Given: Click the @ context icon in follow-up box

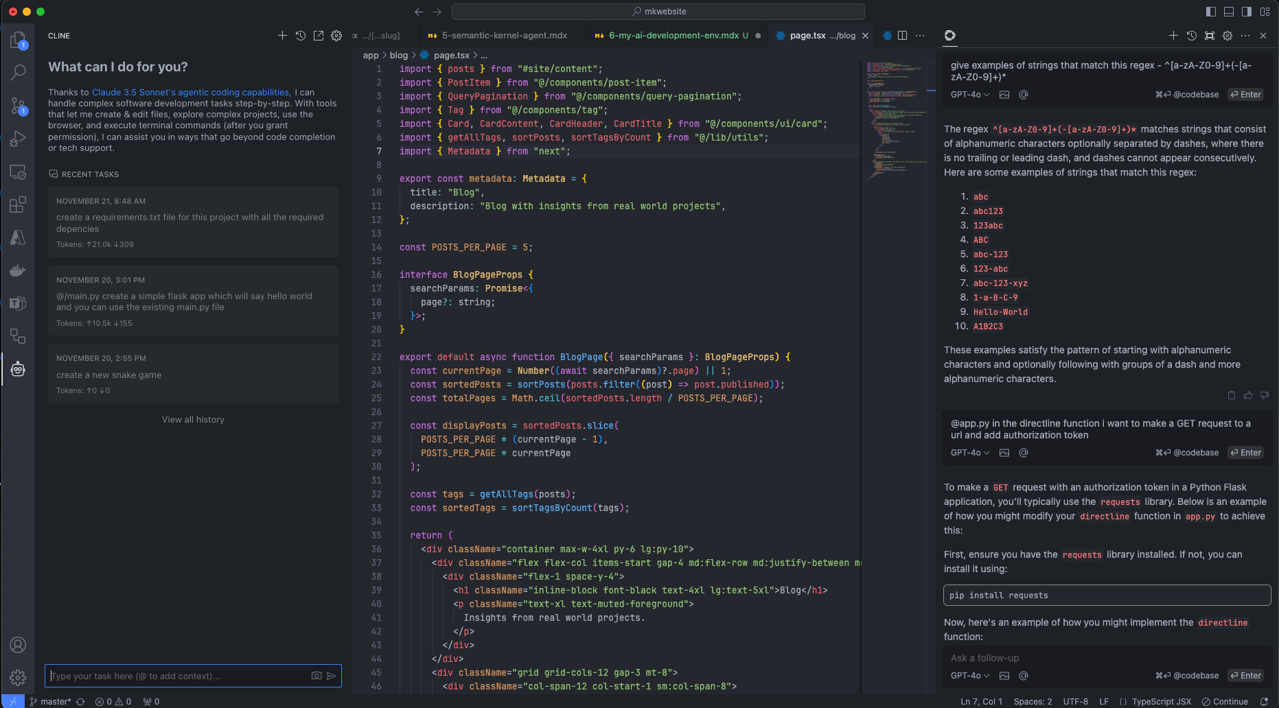Looking at the screenshot, I should 1024,676.
